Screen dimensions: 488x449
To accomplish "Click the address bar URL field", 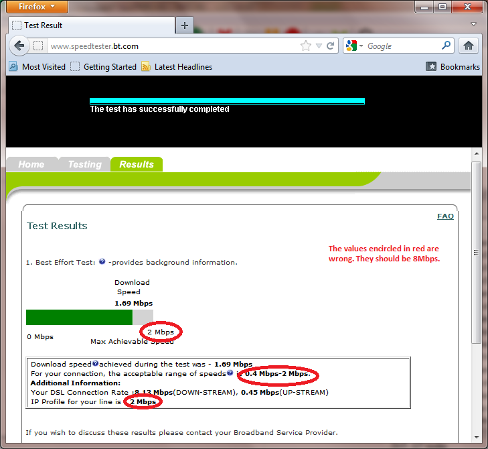I will [x=173, y=46].
